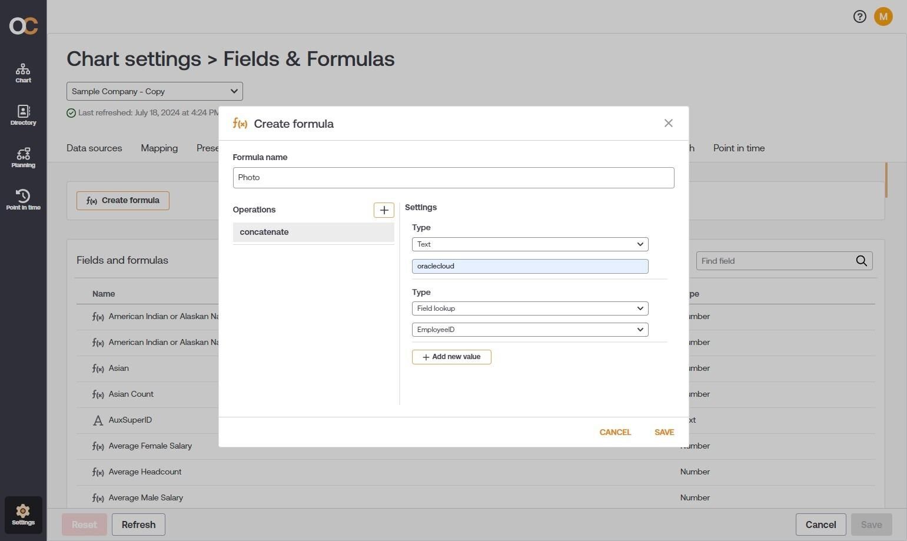Click the Formula name input field
Screen dimensions: 907x541
pos(453,178)
